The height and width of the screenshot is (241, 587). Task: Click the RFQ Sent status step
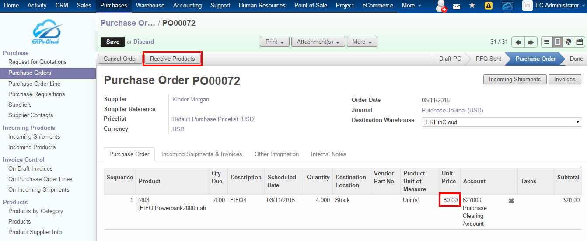pos(489,59)
